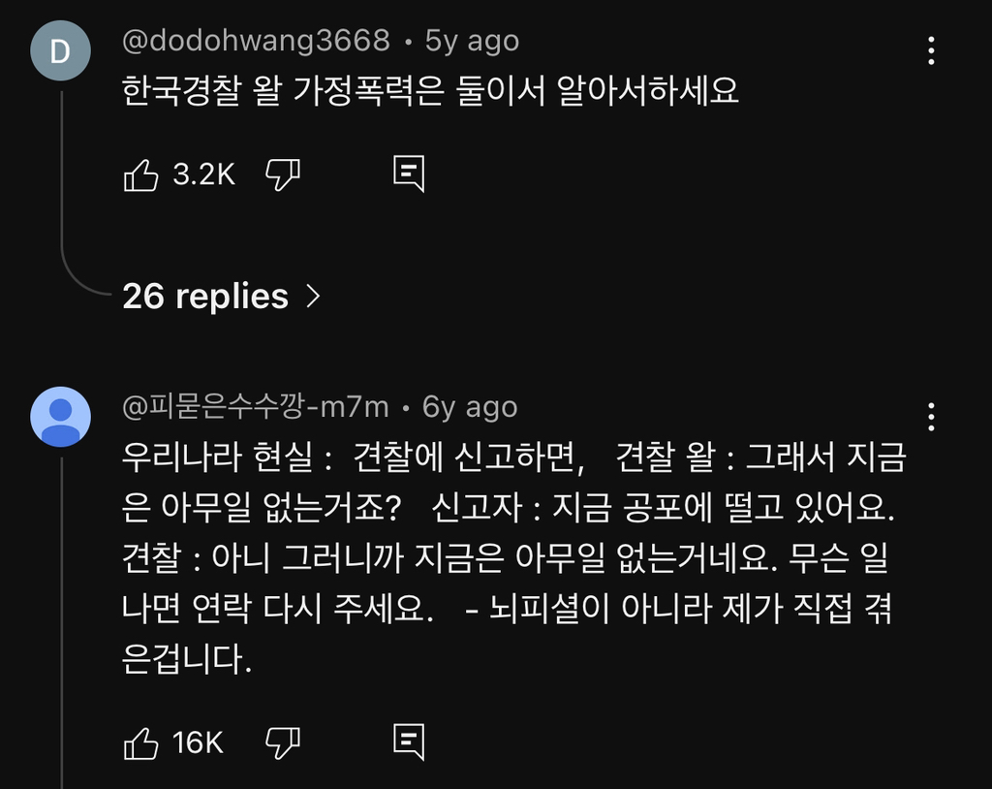Click the 6y ago timestamp

470,407
